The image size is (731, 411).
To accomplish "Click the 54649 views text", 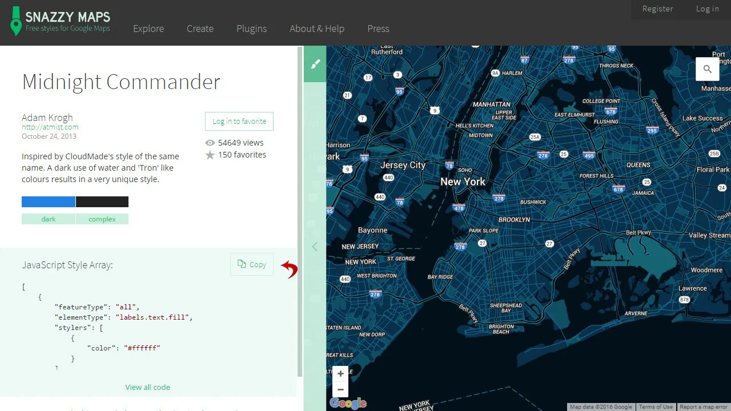I will coord(241,143).
